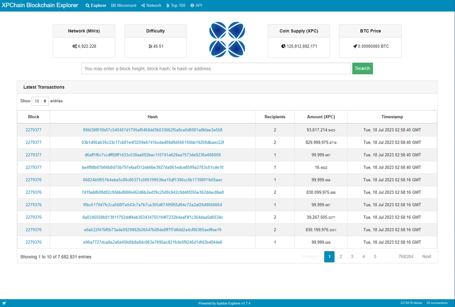Open transaction hash starting e96a7727dca8e2
455x307 pixels.
pos(152,242)
